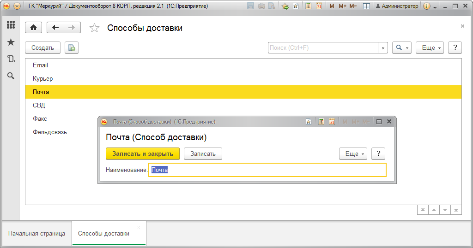This screenshot has height=248, width=473.
Task: Switch to Начальная страница tab
Action: coord(36,234)
